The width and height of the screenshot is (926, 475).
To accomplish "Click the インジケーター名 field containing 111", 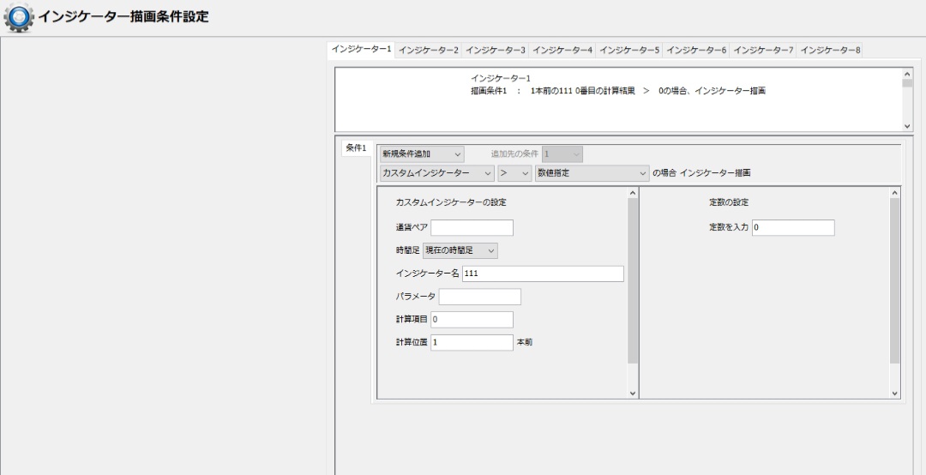I will pyautogui.click(x=542, y=274).
